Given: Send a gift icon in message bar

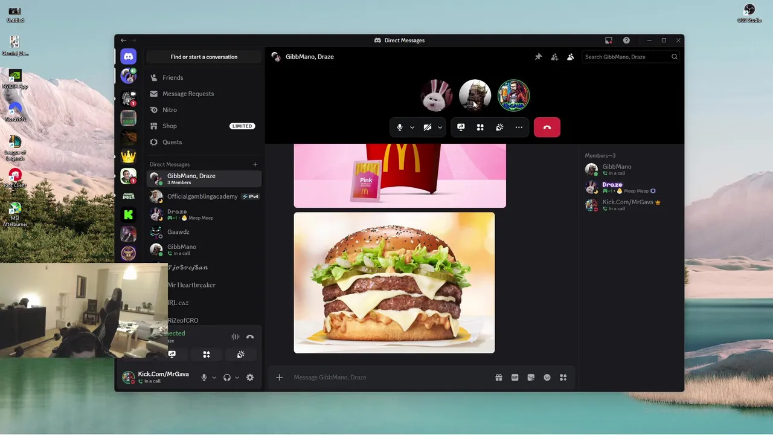Looking at the screenshot, I should [499, 378].
